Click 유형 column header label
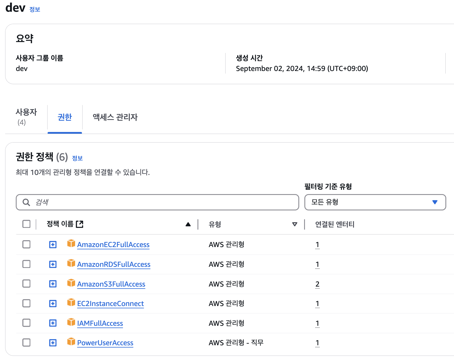Image resolution: width=454 pixels, height=363 pixels. coord(215,224)
